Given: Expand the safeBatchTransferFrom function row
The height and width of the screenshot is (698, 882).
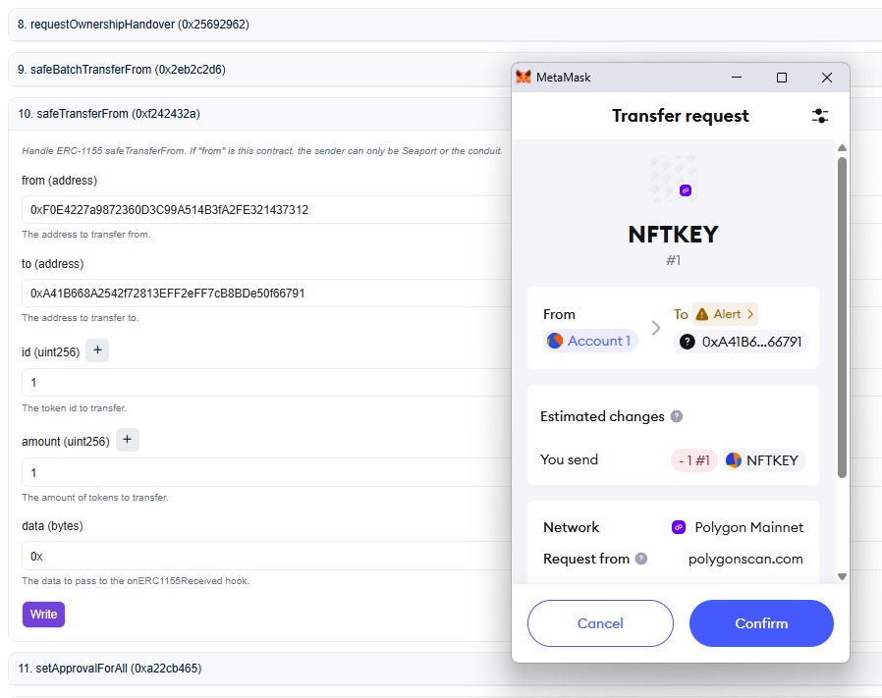Looking at the screenshot, I should (255, 69).
